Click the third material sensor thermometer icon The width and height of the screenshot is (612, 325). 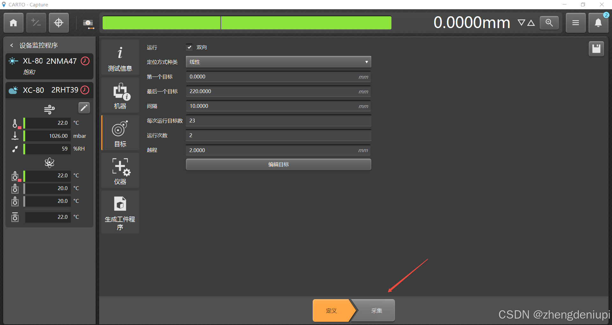15,201
